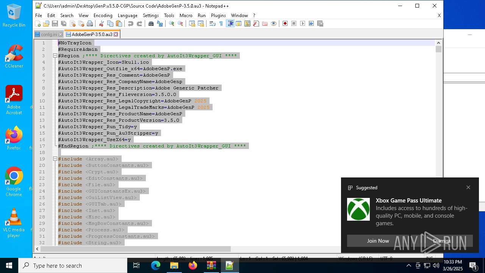Zoom out using the magnifier minus icon
The image size is (485, 273).
pyautogui.click(x=180, y=24)
